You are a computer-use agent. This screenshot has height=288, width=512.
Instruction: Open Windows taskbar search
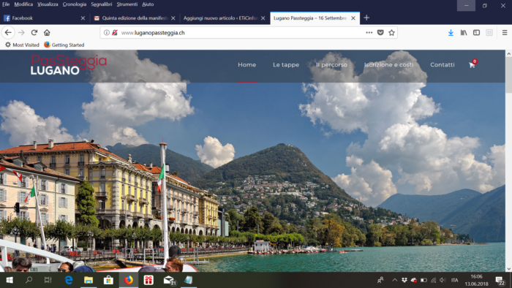[29, 280]
